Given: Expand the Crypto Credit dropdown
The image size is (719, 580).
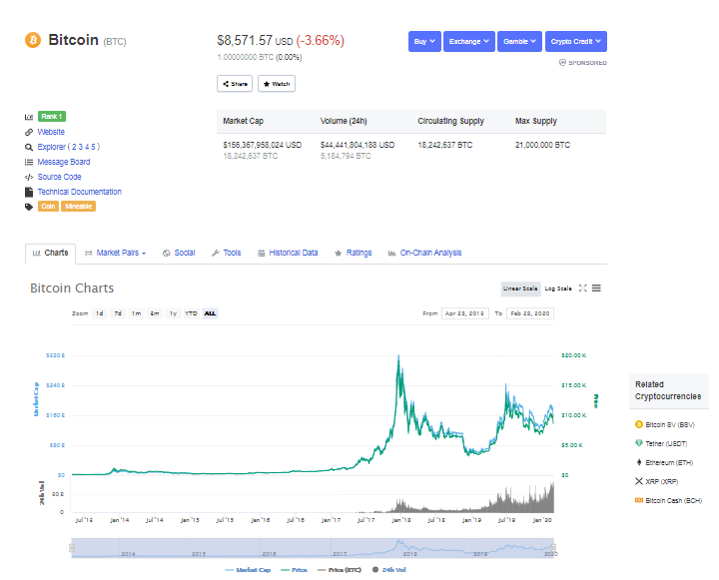Looking at the screenshot, I should (x=576, y=41).
